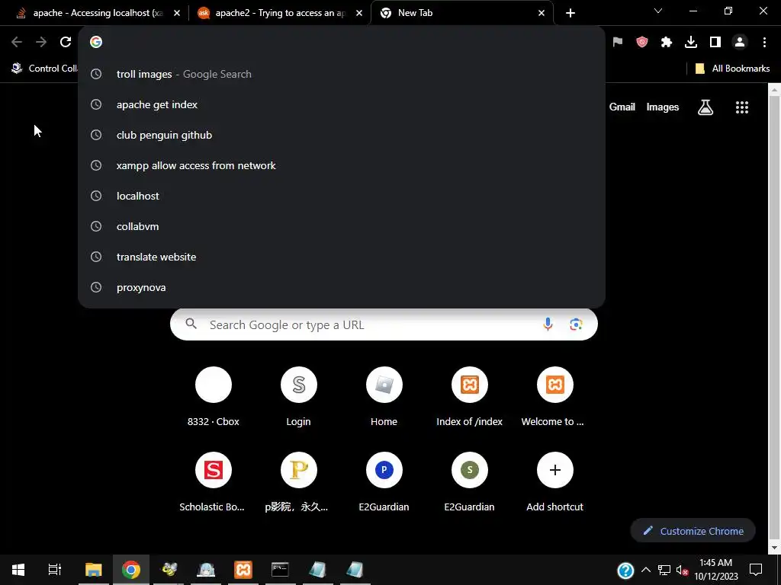Close the New Tab tab
The image size is (781, 585).
(x=542, y=13)
